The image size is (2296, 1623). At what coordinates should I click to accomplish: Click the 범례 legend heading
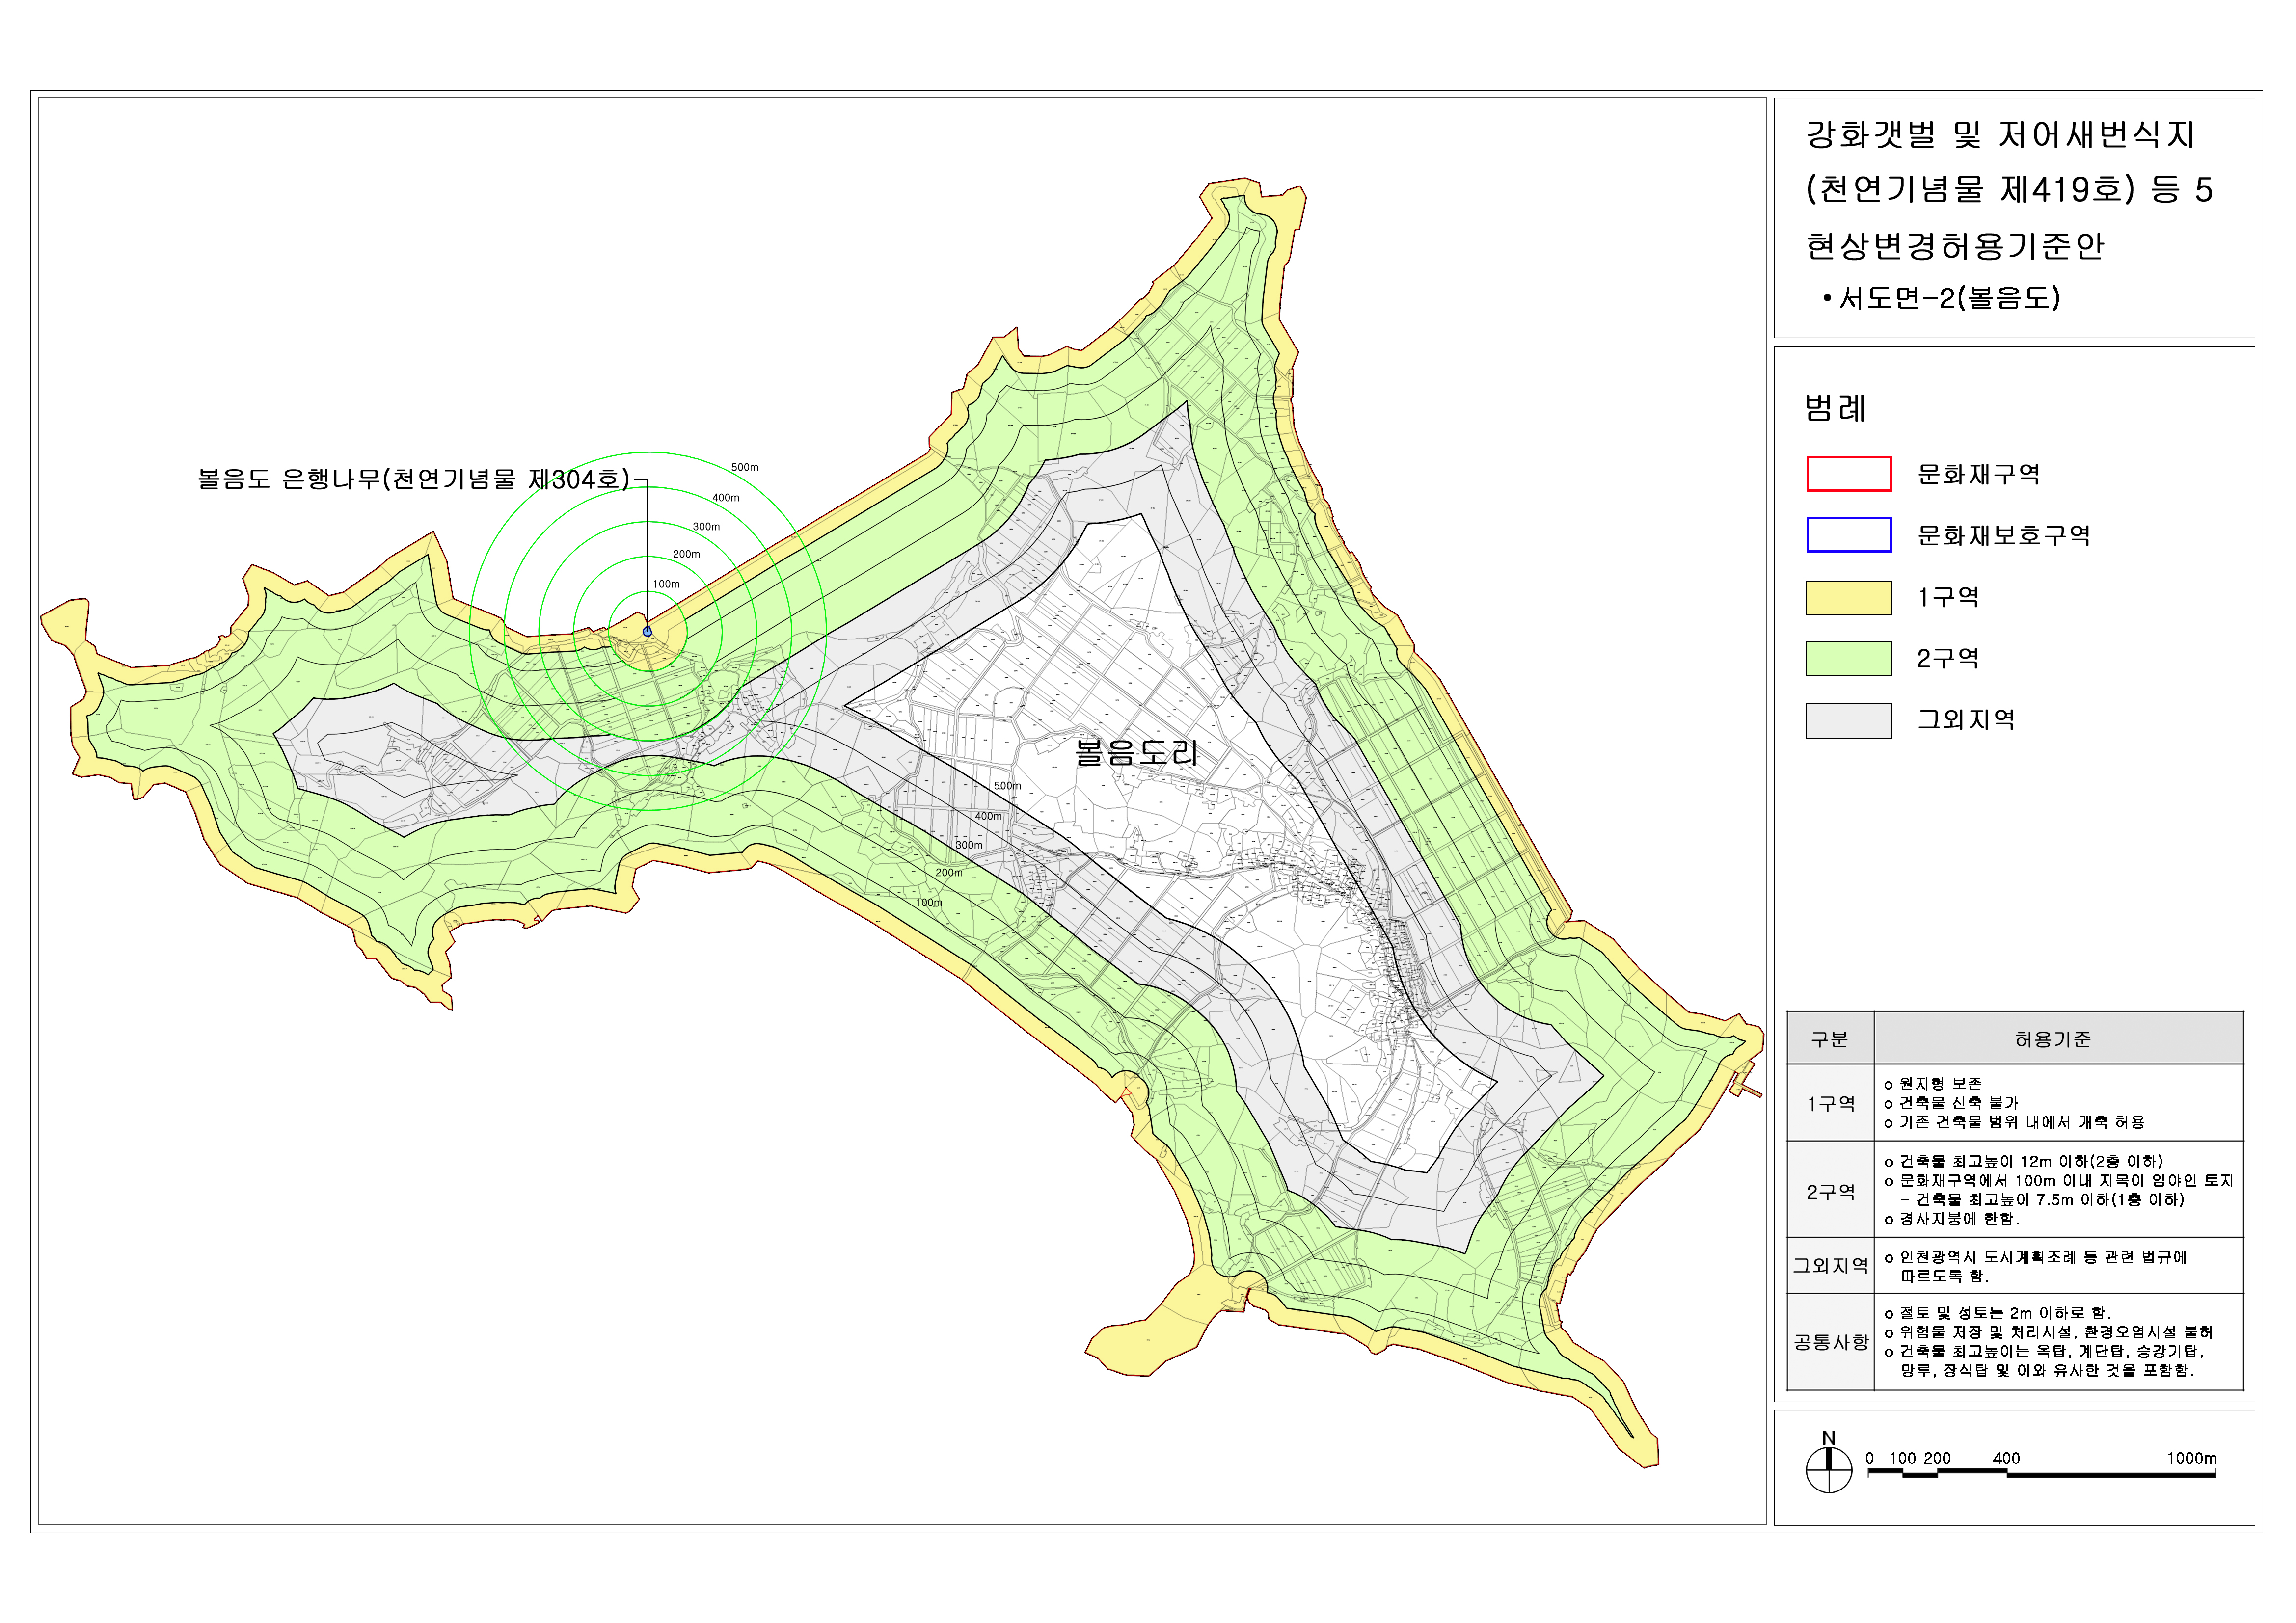tap(1835, 408)
